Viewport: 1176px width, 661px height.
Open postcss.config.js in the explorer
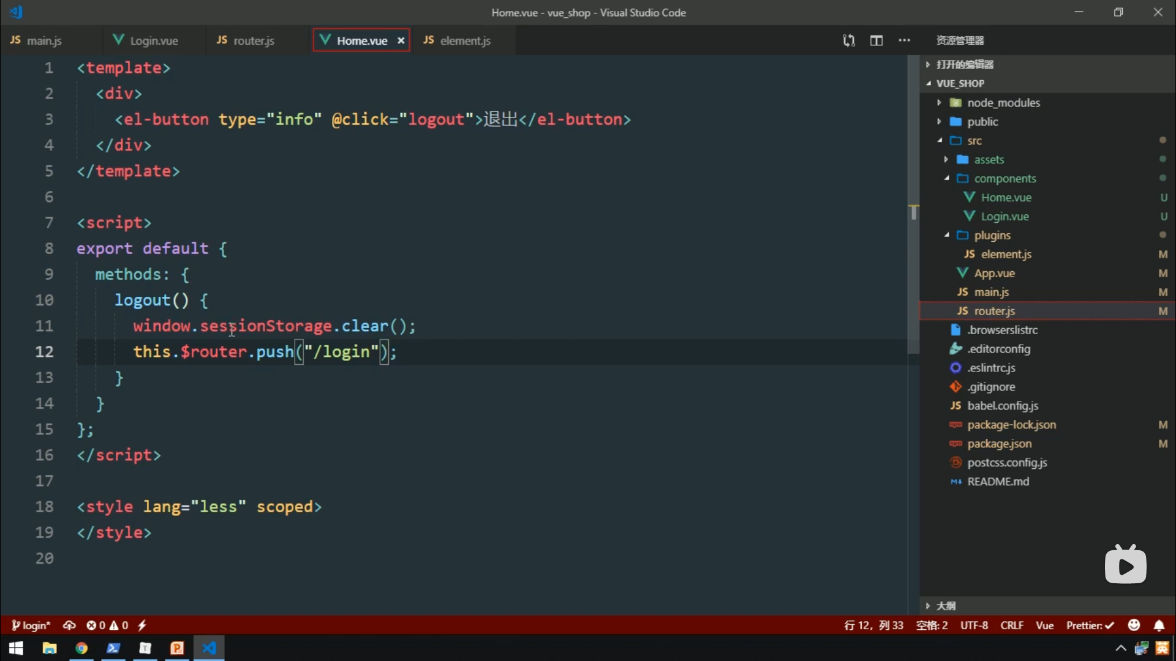coord(1047,463)
